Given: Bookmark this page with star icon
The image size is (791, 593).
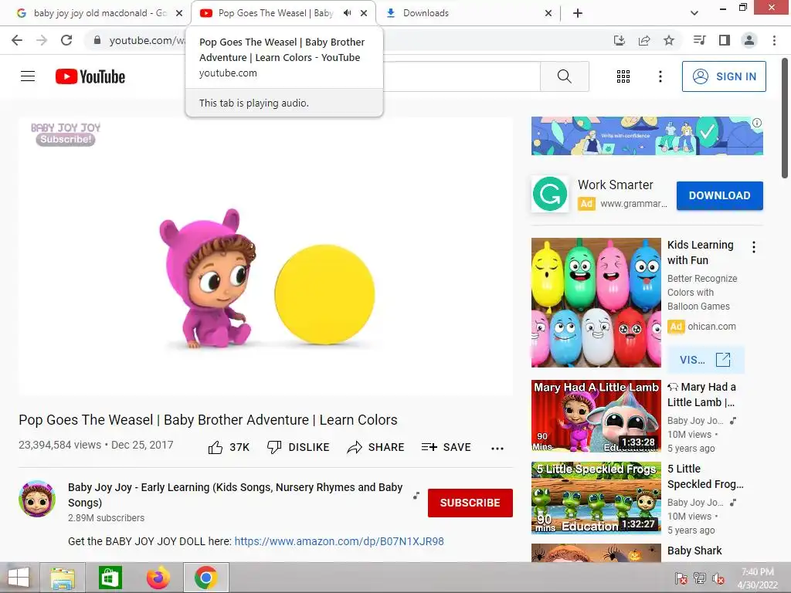Looking at the screenshot, I should [x=669, y=40].
